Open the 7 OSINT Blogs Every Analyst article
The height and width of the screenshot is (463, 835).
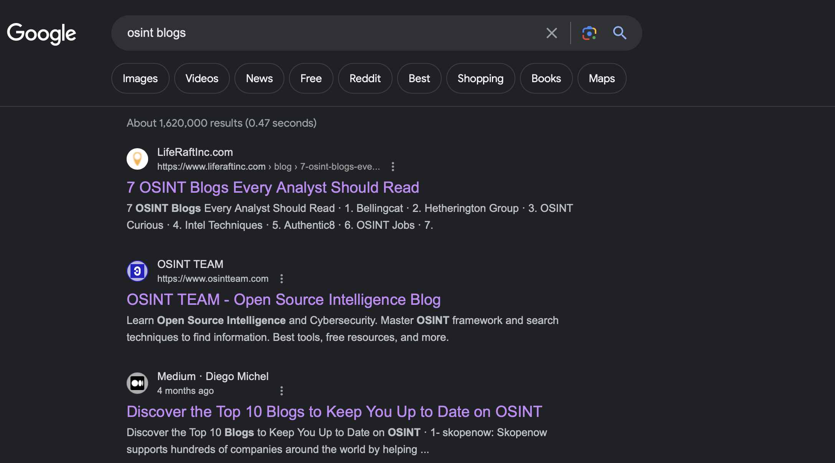click(272, 187)
